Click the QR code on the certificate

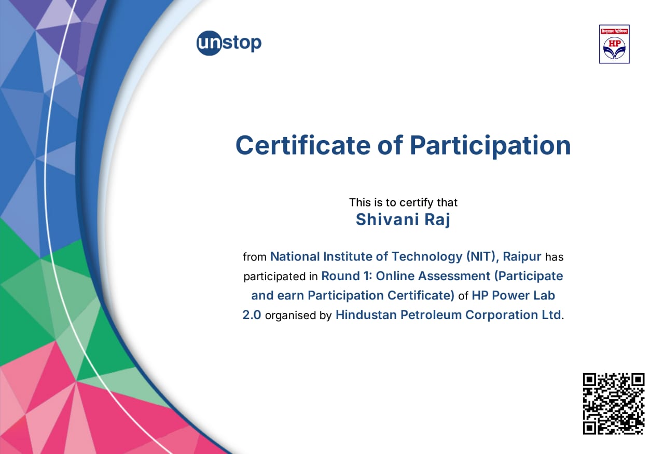[x=613, y=403]
